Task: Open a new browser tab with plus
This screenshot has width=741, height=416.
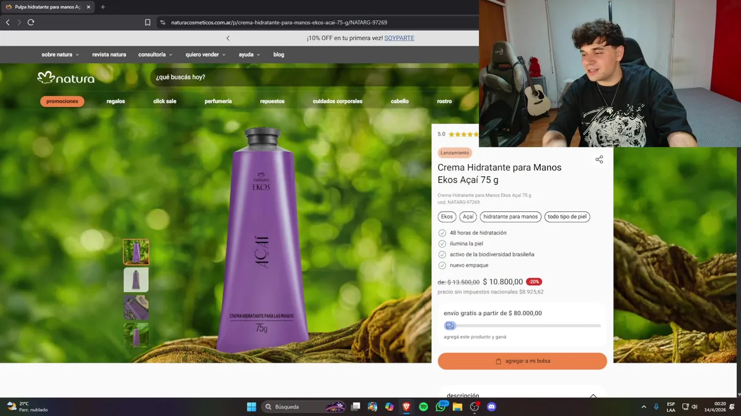Action: [103, 7]
